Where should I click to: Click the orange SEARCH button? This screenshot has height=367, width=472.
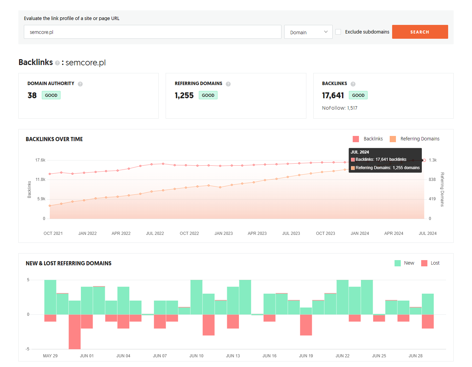[420, 32]
